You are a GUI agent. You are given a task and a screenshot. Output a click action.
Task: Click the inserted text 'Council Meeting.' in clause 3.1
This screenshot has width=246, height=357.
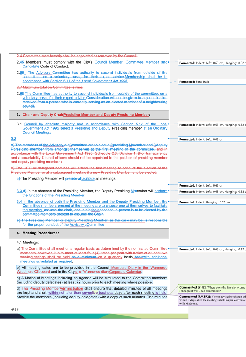tap(36, 132)
